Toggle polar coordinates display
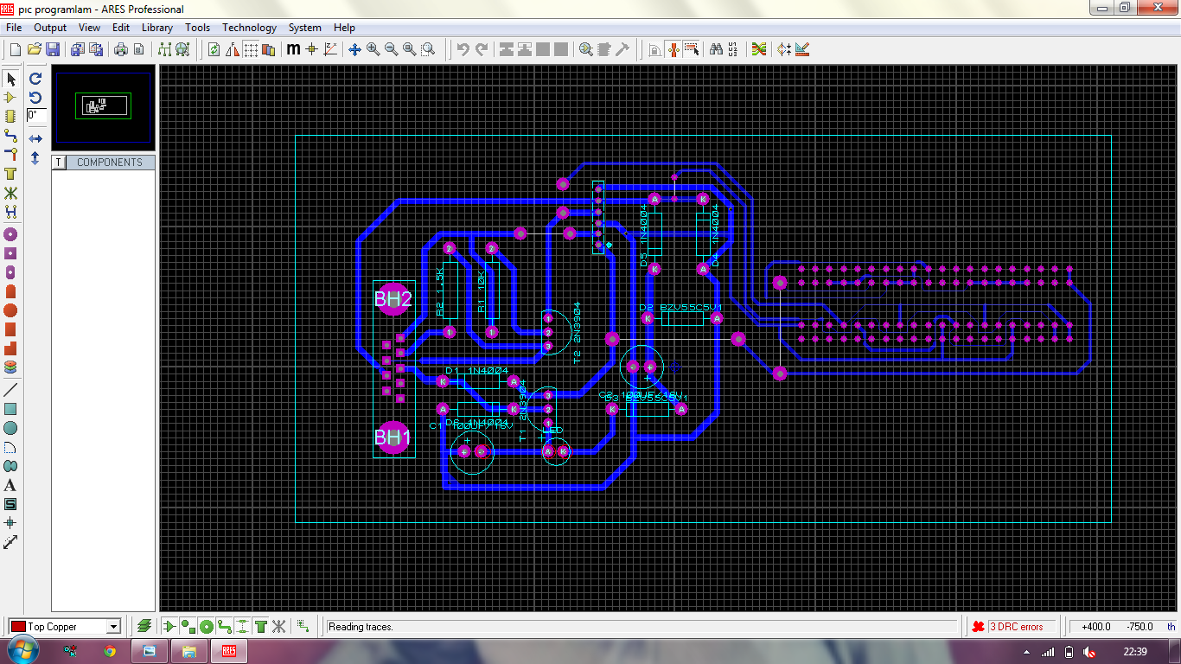The image size is (1181, 664). [330, 49]
